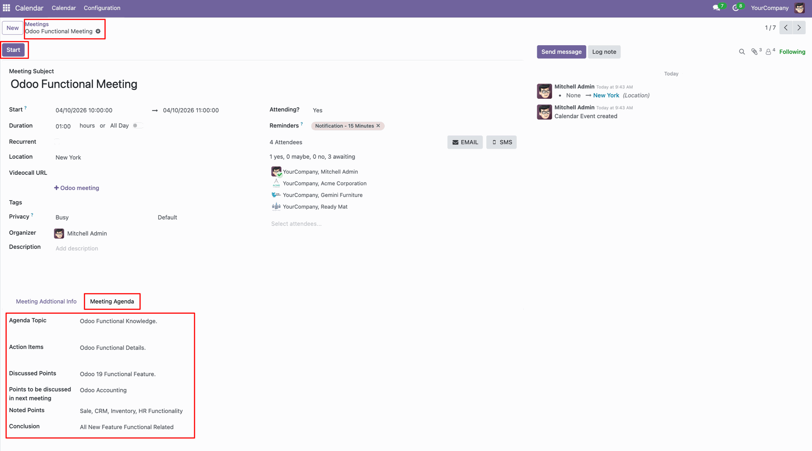Image resolution: width=812 pixels, height=451 pixels.
Task: Click the start date 04/10/2026 10:00:00
Action: [84, 110]
